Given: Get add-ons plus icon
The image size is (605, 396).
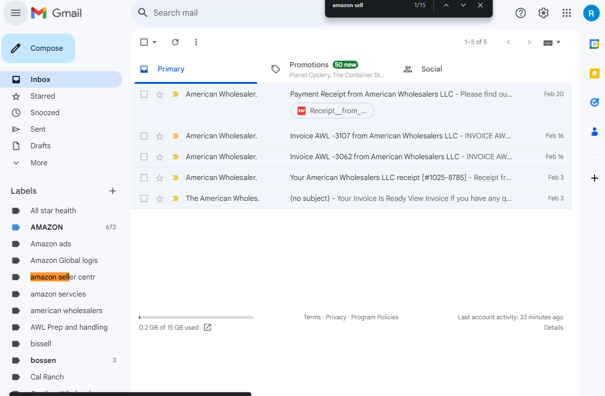Looking at the screenshot, I should [595, 178].
